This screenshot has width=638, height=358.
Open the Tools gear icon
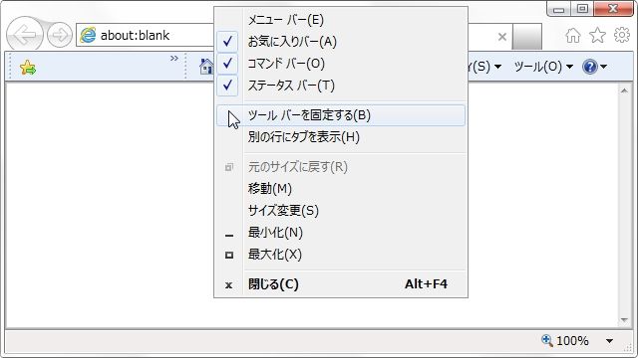pyautogui.click(x=622, y=36)
